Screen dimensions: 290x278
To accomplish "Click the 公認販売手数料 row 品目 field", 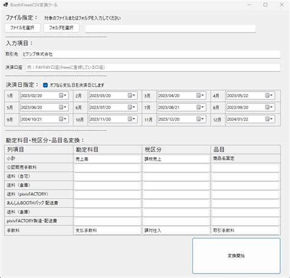I will 245,168.
